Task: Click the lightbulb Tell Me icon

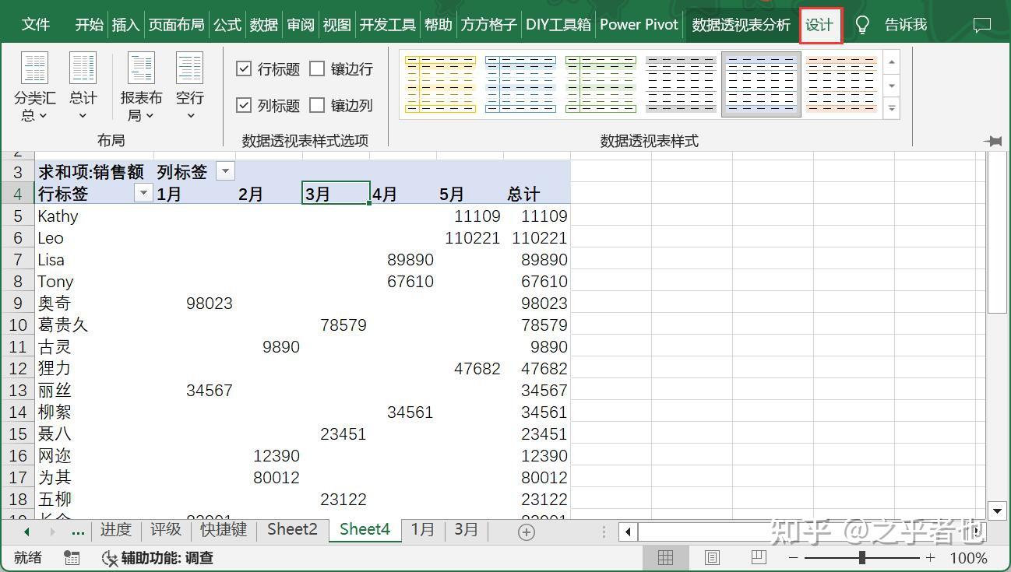Action: pos(862,24)
